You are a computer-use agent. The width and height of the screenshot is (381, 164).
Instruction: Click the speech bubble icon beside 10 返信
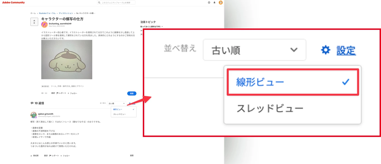(32, 103)
